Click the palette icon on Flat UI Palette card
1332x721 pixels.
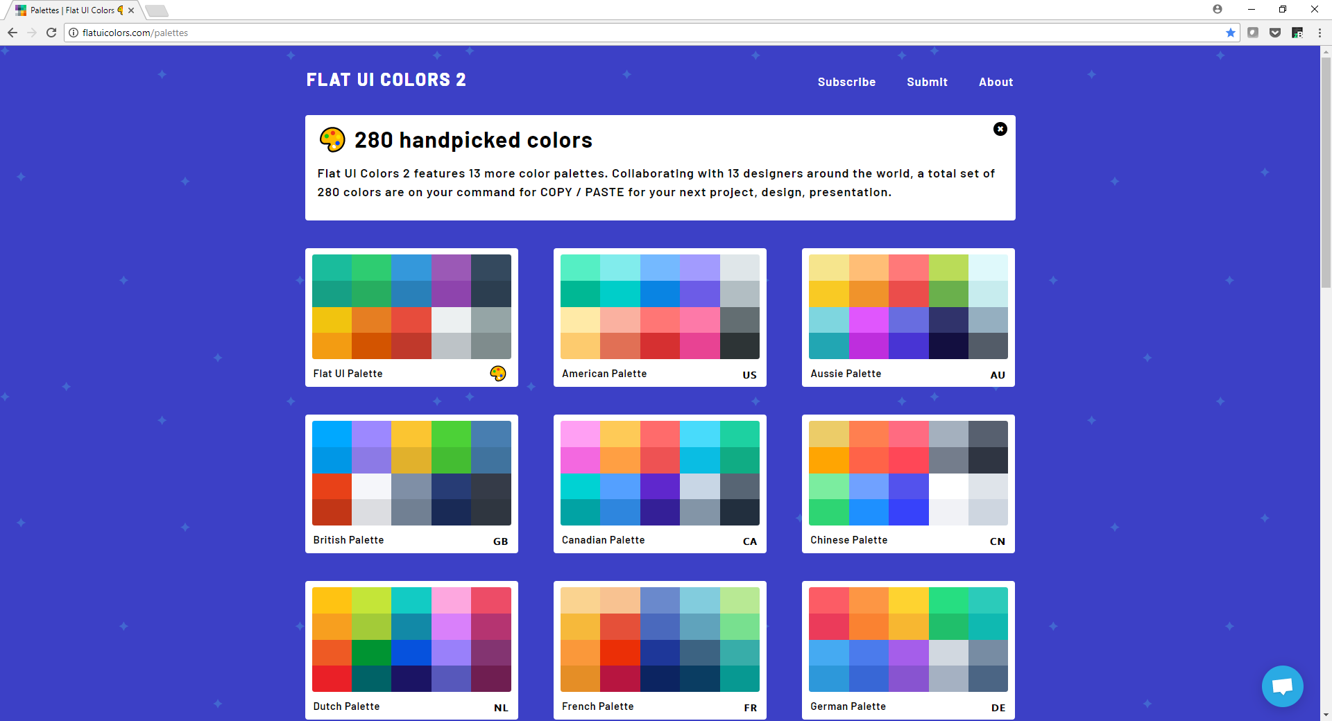click(498, 374)
